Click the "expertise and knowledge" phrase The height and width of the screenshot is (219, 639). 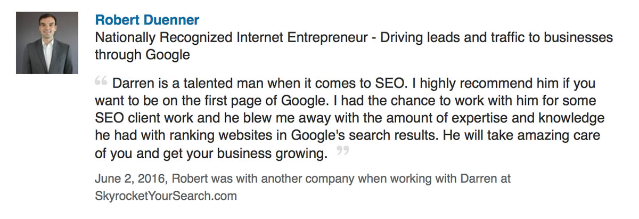(543, 118)
